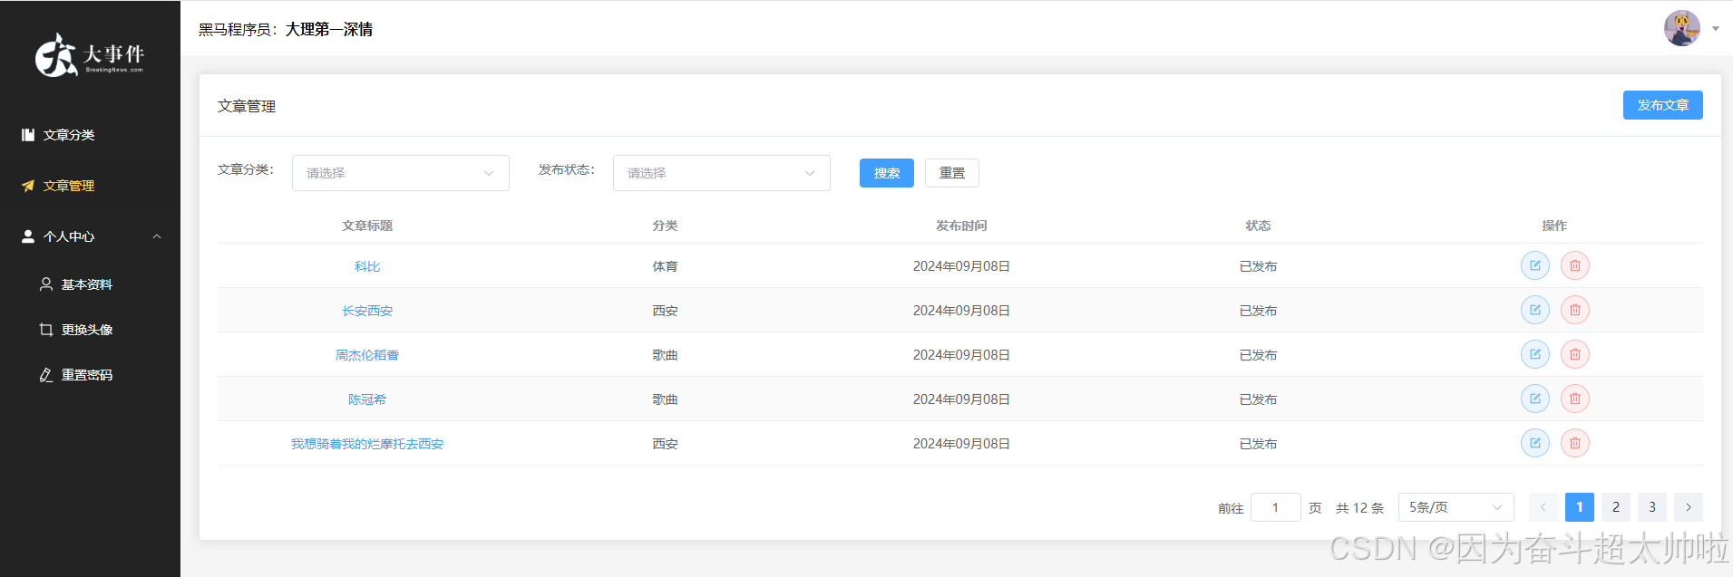Screen dimensions: 1733x577
Task: Click 体育 category cell in 科比 row
Action: pyautogui.click(x=665, y=266)
